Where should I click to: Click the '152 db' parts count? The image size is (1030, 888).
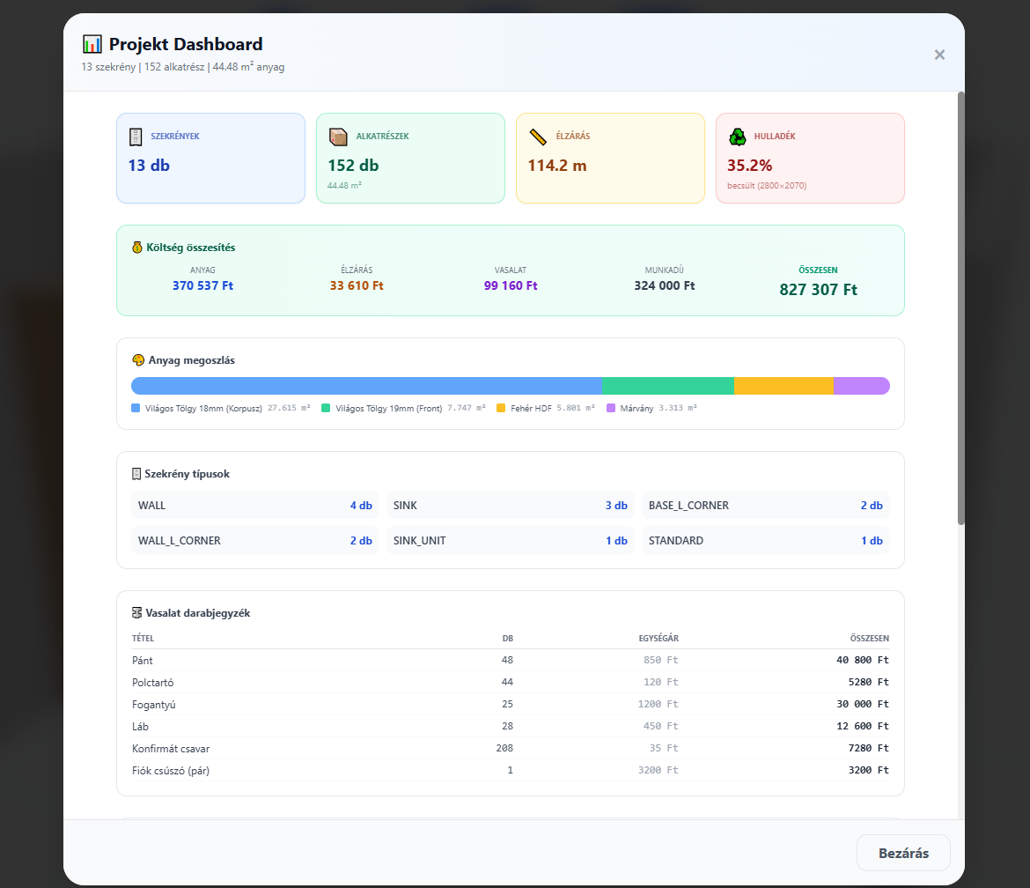353,166
